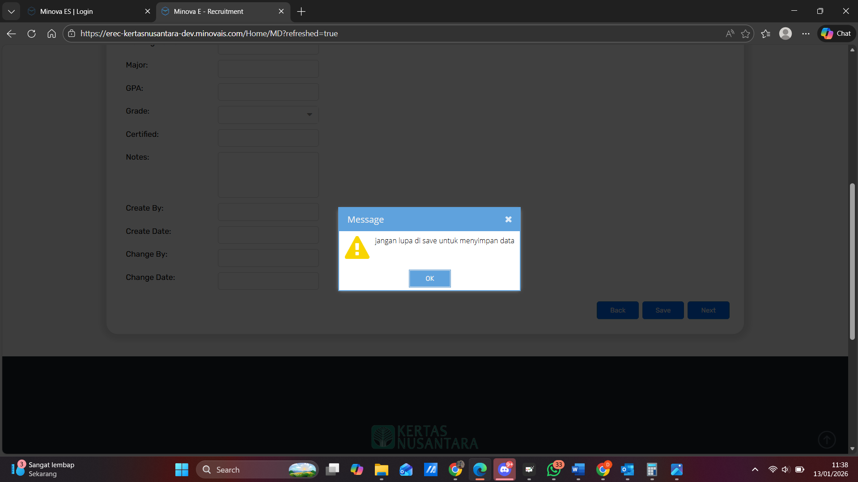Expand the Grade dropdown

[309, 115]
